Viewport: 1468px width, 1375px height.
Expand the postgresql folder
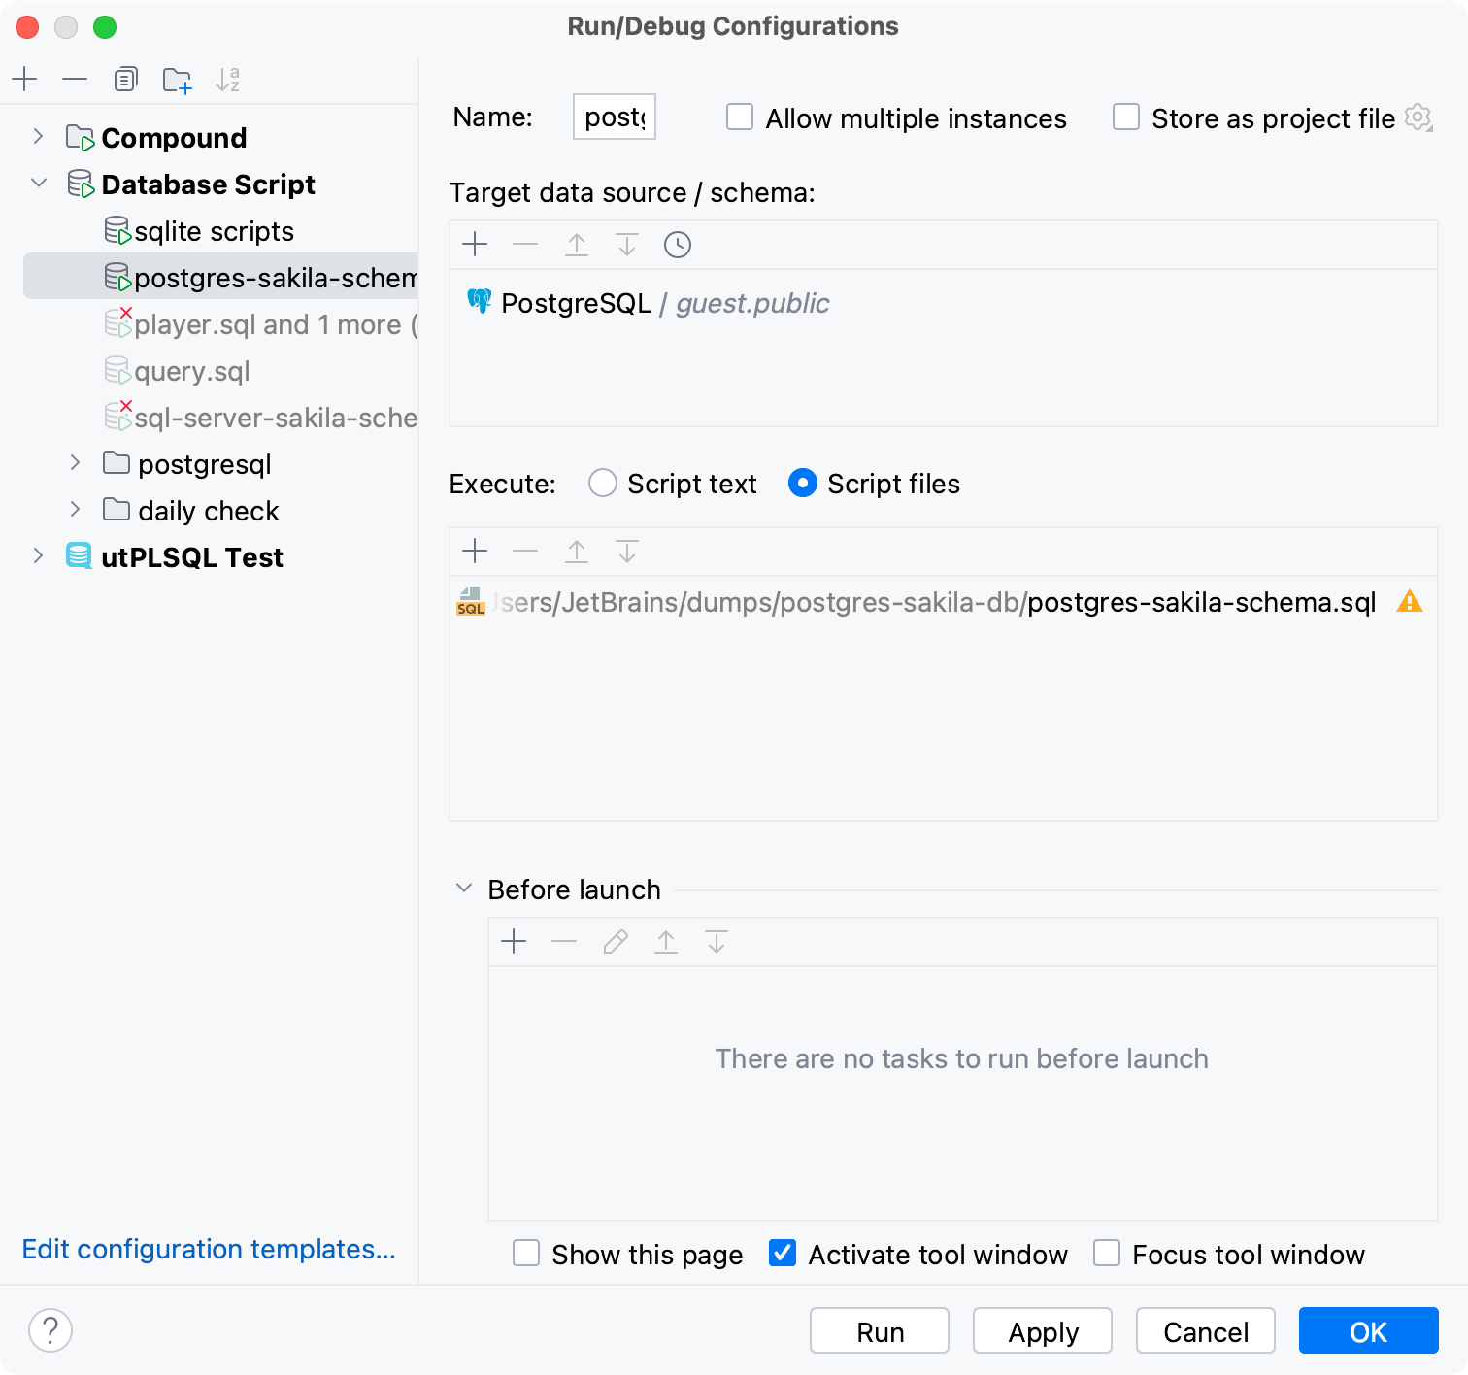point(76,463)
